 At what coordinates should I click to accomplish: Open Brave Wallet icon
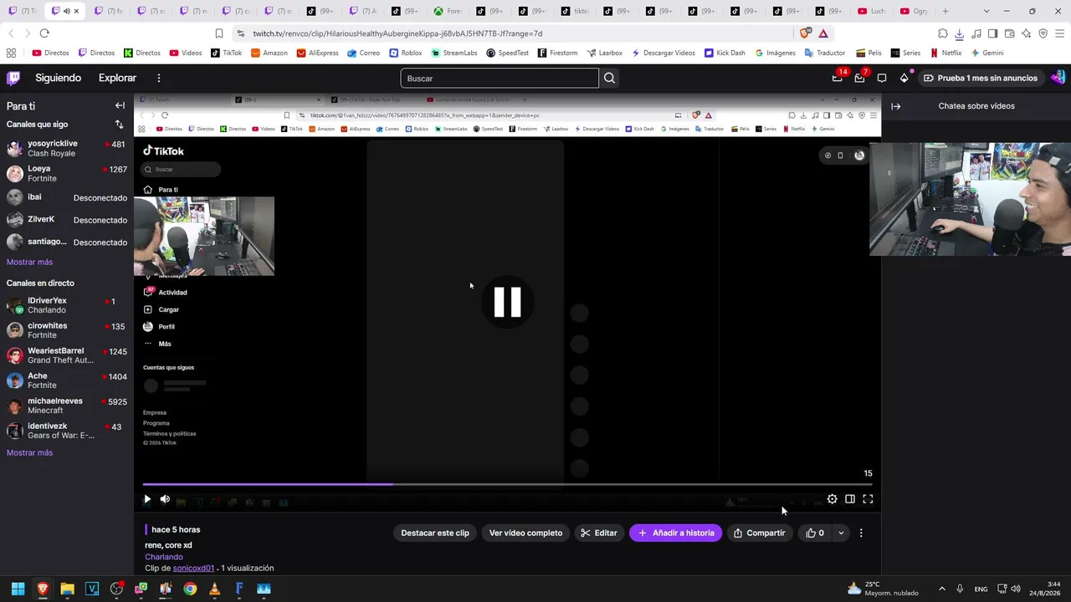[1009, 33]
